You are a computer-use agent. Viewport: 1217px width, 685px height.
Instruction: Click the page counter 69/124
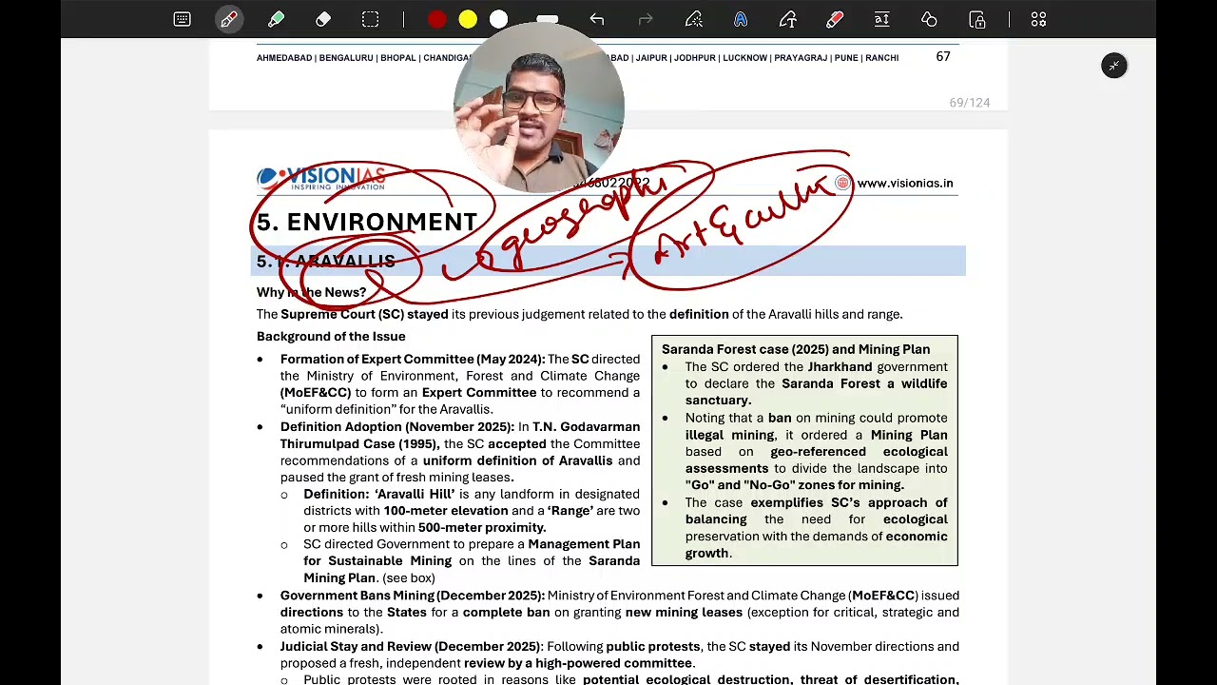pos(969,103)
